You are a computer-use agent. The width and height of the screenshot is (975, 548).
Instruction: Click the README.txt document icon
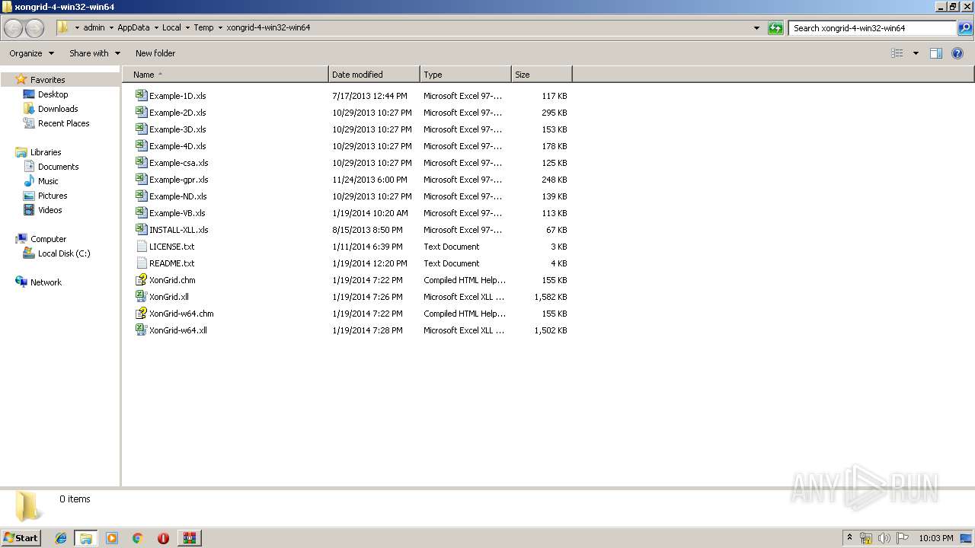[141, 263]
